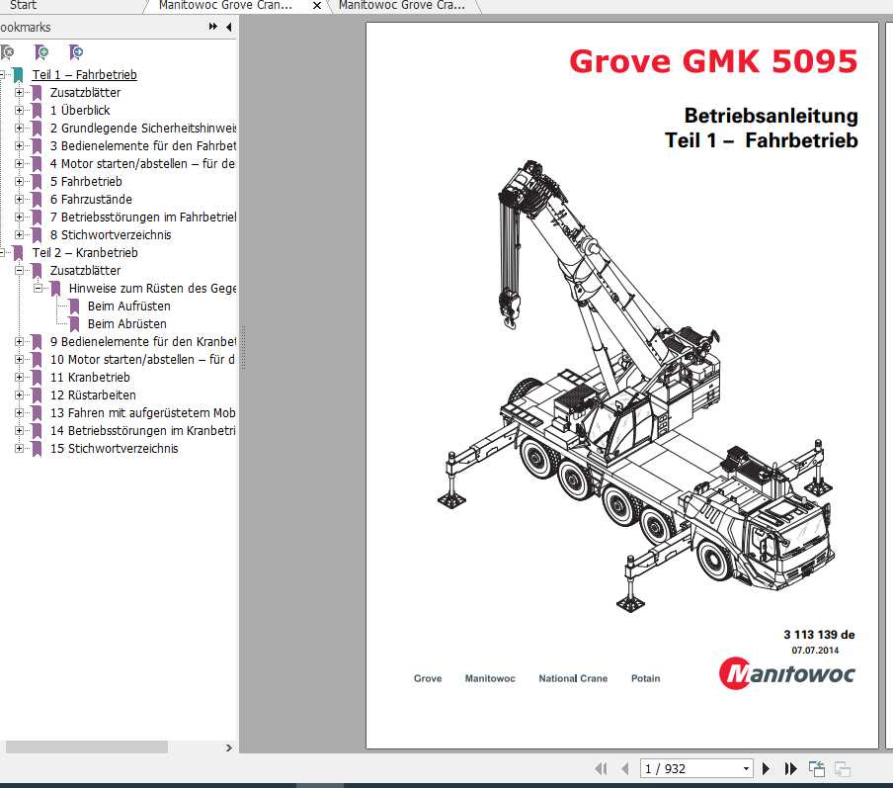Click the previous page arrow icon

pos(625,768)
